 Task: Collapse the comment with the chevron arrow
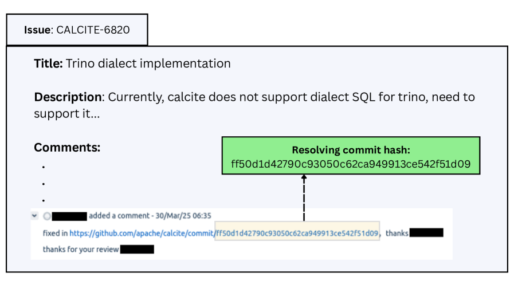point(35,216)
